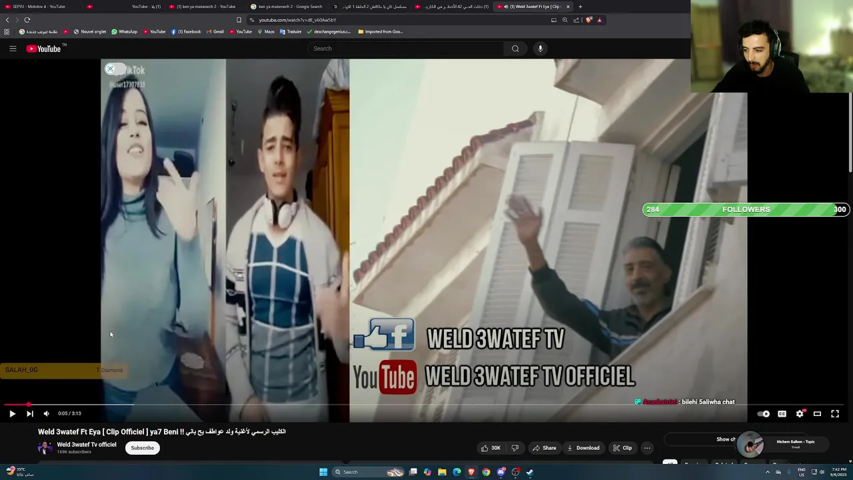Play the video with the play button
Image resolution: width=853 pixels, height=480 pixels.
(x=12, y=414)
